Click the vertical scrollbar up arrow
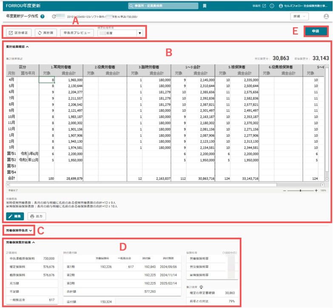The width and height of the screenshot is (333, 308). point(327,66)
